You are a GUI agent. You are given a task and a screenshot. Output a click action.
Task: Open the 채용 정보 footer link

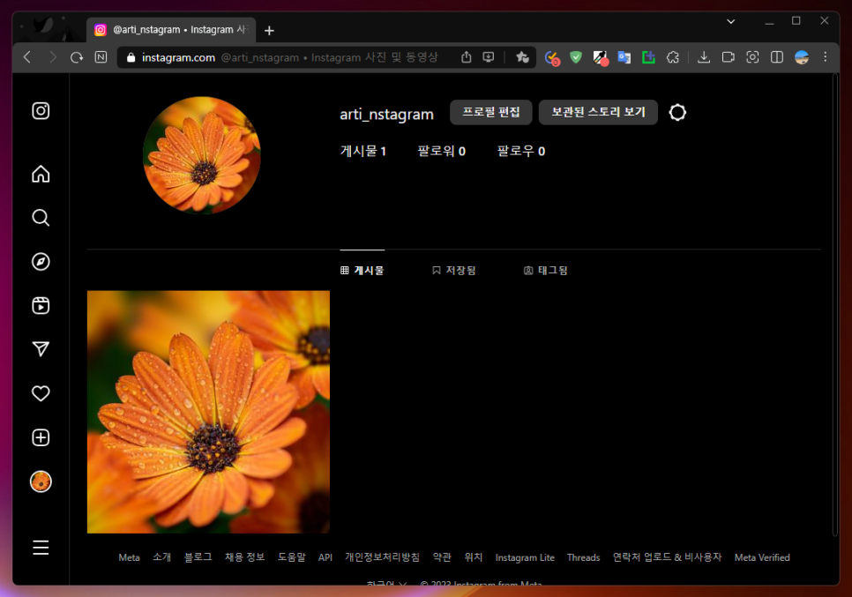[245, 557]
